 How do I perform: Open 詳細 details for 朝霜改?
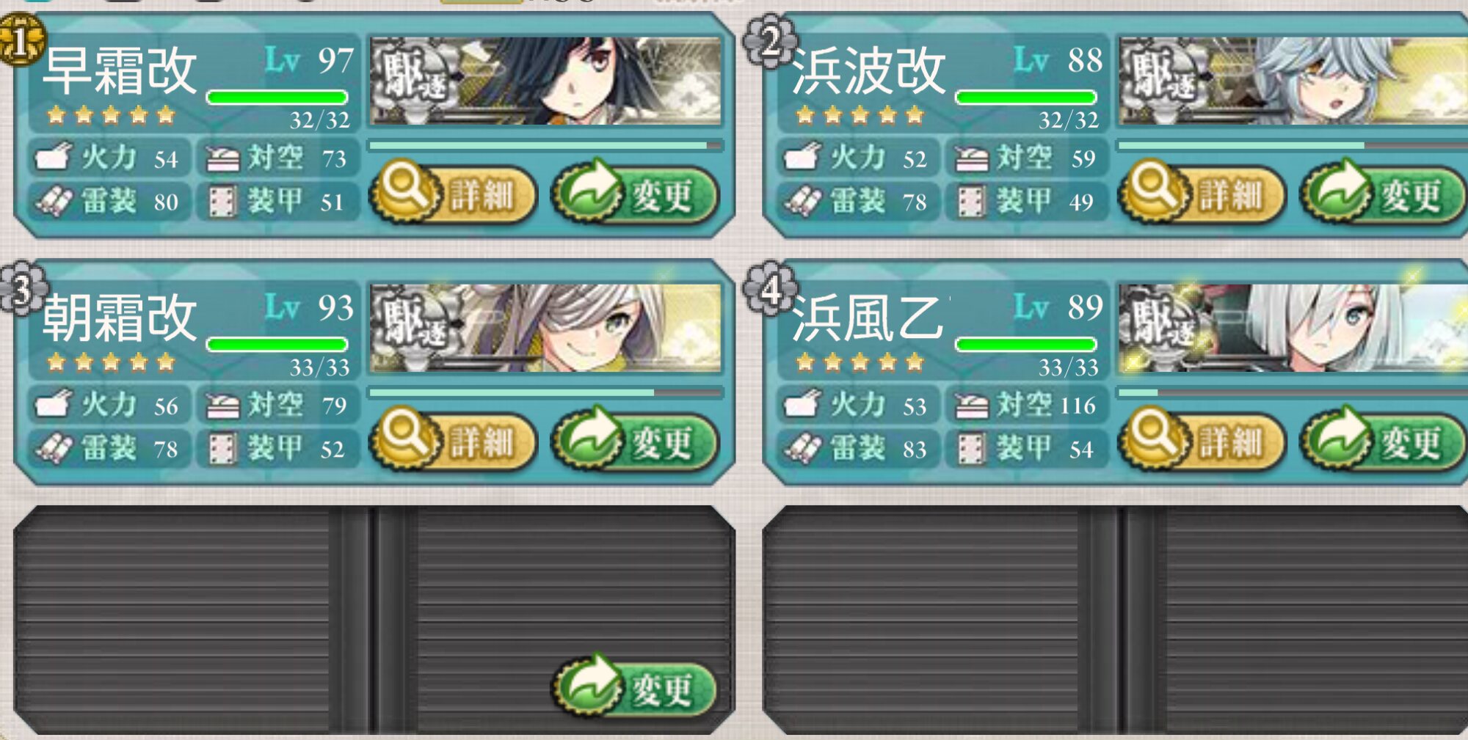click(453, 442)
